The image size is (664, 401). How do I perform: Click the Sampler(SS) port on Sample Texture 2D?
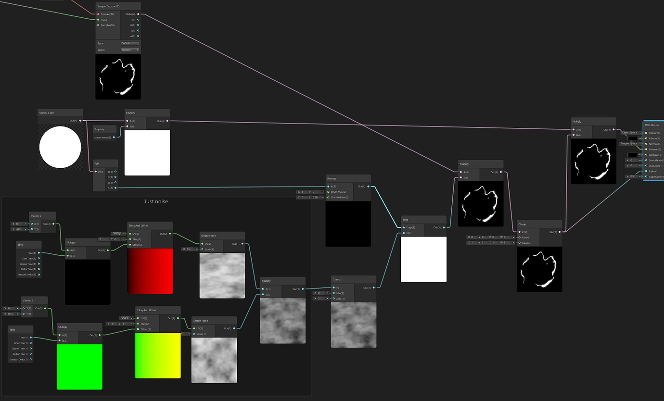pos(98,25)
